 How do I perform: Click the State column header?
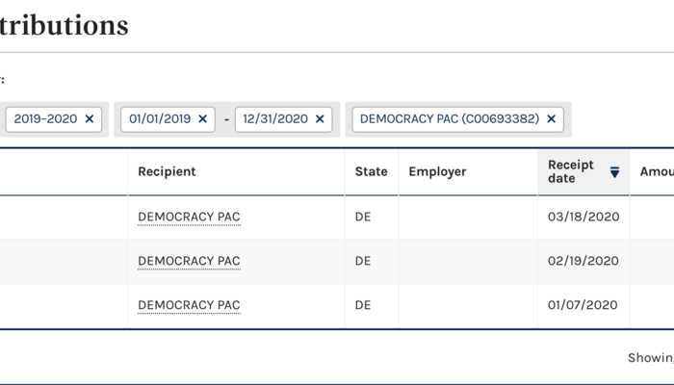[x=371, y=171]
